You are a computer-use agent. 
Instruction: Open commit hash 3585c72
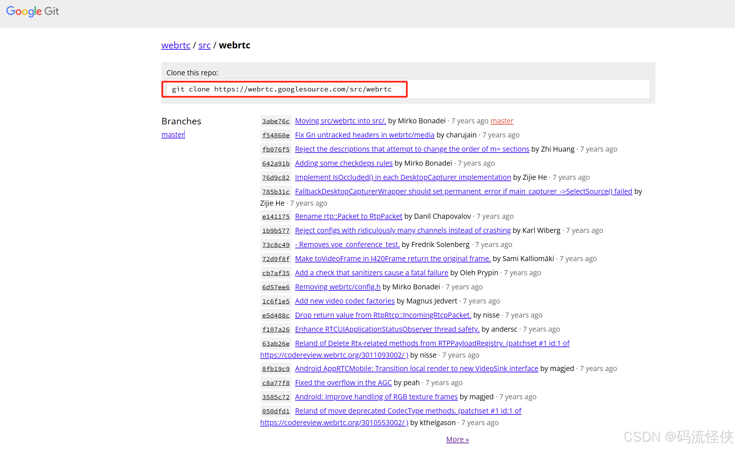point(276,397)
